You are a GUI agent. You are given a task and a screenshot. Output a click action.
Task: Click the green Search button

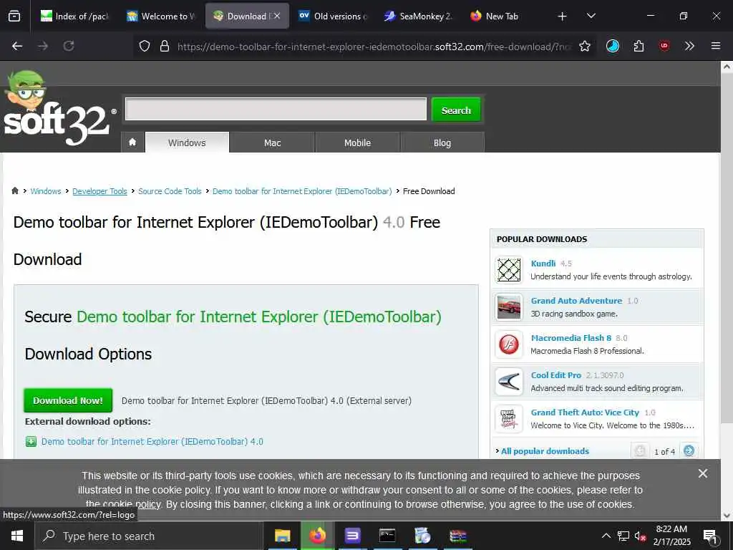tap(456, 110)
